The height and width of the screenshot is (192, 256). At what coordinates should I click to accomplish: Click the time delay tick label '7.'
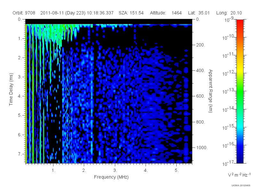coord(20,154)
